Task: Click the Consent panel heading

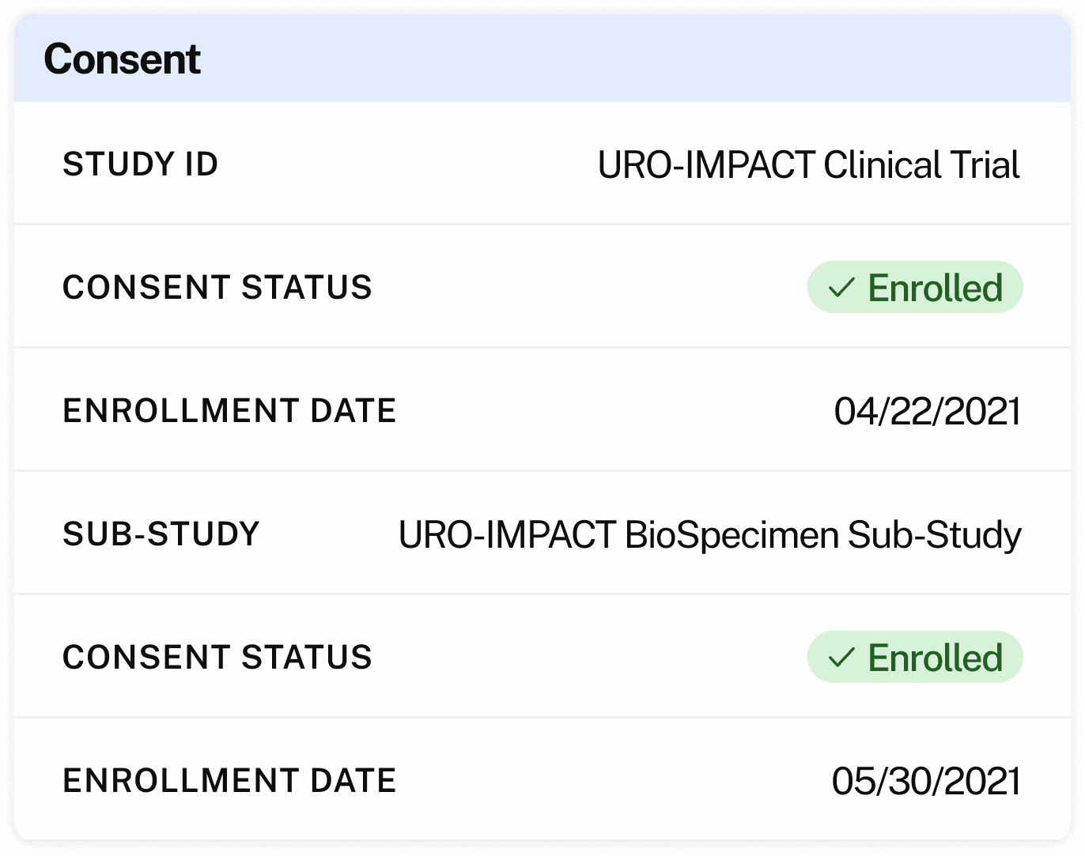Action: click(123, 59)
